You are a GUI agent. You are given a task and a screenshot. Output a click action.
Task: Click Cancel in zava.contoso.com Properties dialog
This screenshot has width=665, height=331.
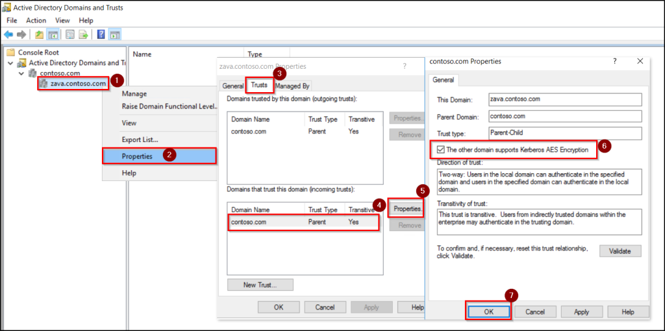click(x=325, y=307)
